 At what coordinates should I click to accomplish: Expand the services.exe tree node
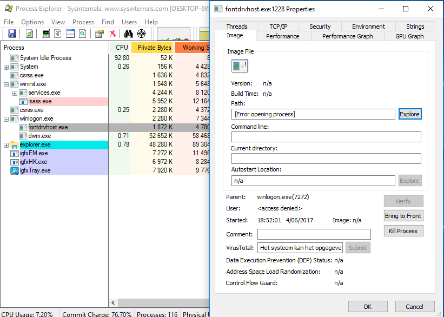15,93
